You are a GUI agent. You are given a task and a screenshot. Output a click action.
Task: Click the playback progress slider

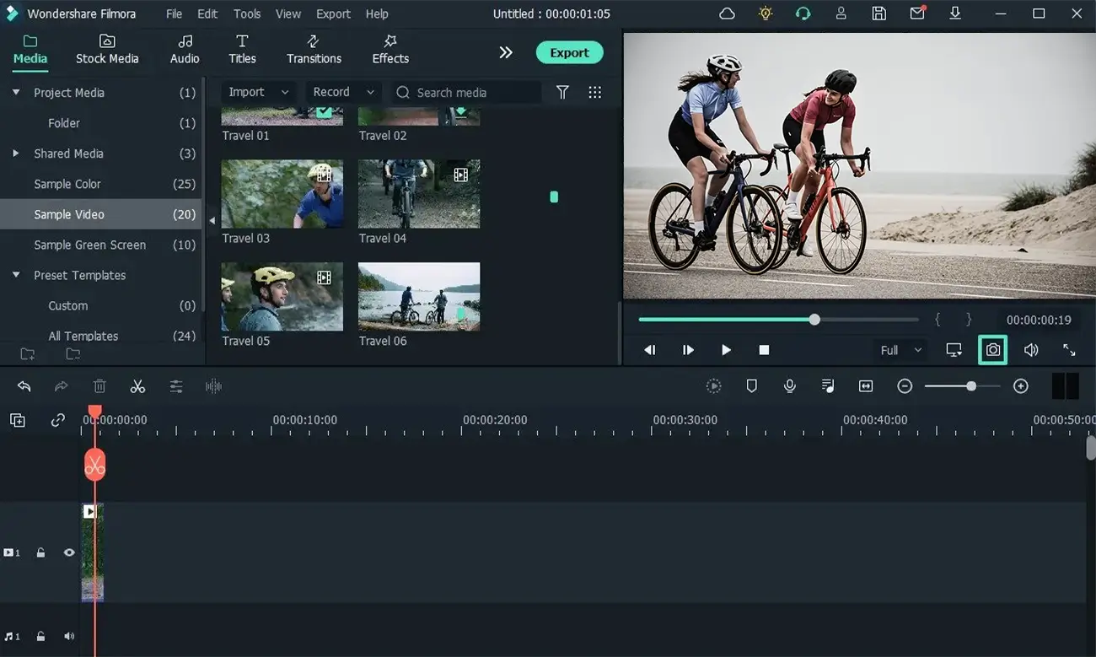(814, 320)
